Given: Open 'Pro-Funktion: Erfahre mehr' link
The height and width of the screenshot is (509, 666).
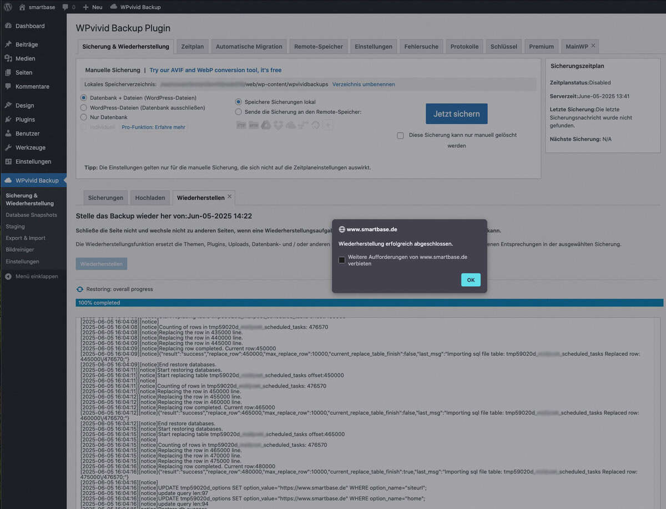Looking at the screenshot, I should pos(154,127).
